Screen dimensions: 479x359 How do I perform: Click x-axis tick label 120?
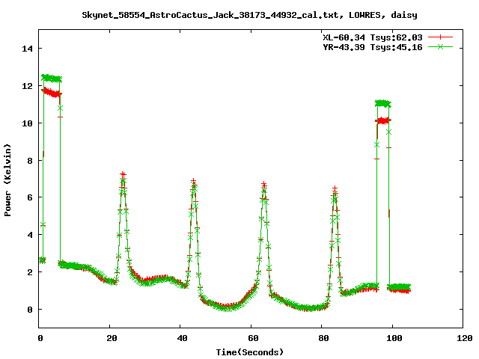pos(465,338)
